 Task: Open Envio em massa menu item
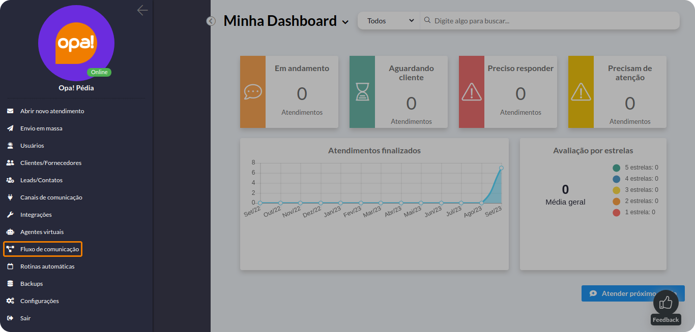pos(41,128)
